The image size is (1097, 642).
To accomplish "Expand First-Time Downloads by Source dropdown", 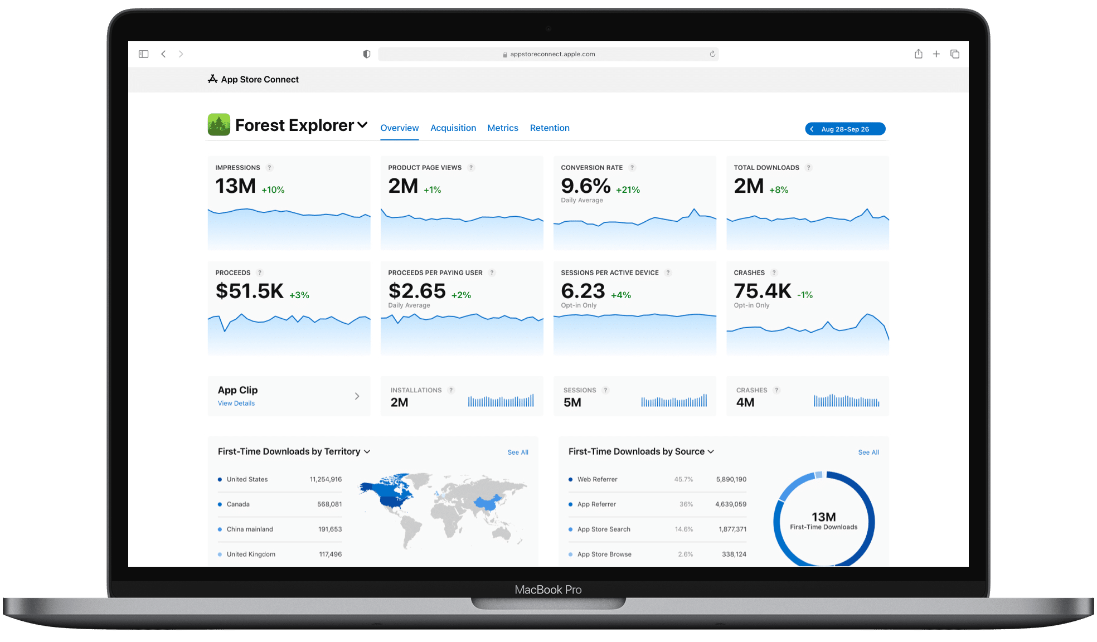I will pyautogui.click(x=711, y=452).
